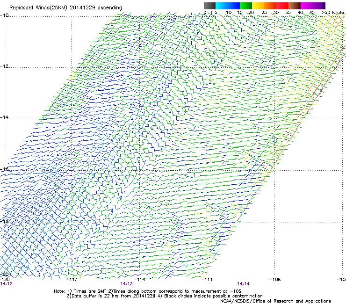Viewport: 346px width, 304px height.
Task: Click the "10" legend label under the color bar
Action: [229, 13]
